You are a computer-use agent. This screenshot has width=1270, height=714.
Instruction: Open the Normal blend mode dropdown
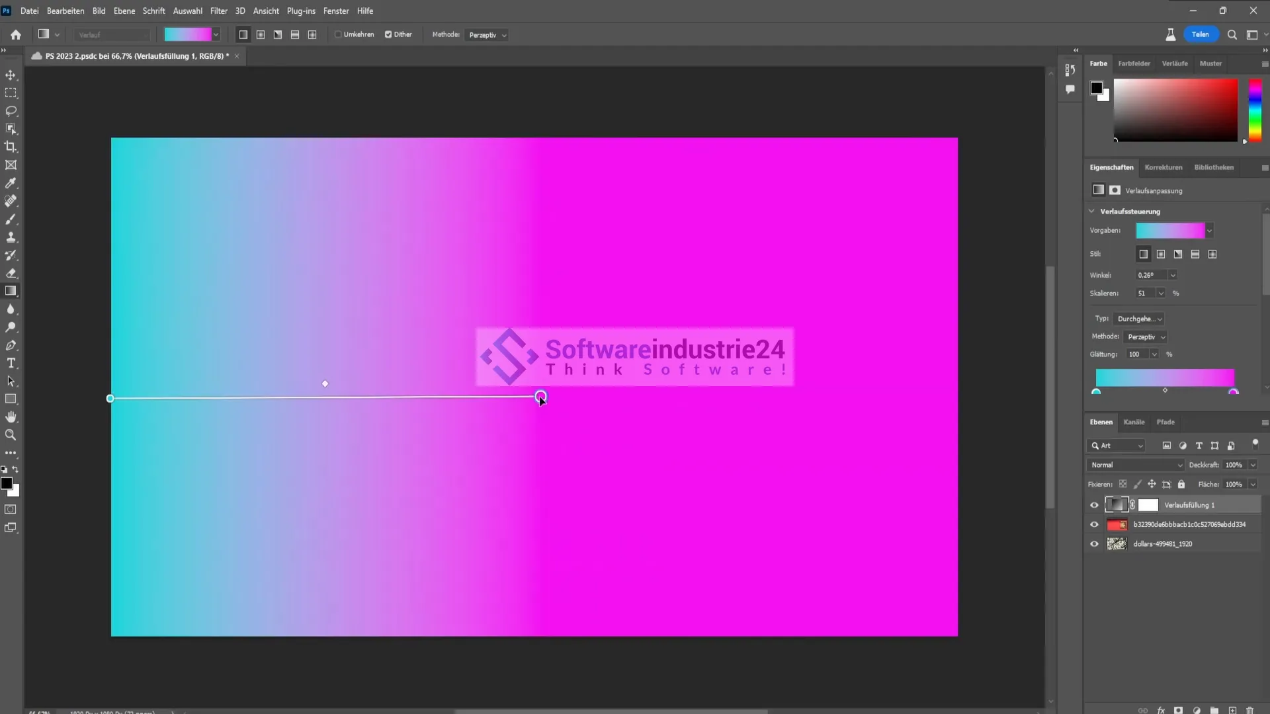tap(1135, 465)
